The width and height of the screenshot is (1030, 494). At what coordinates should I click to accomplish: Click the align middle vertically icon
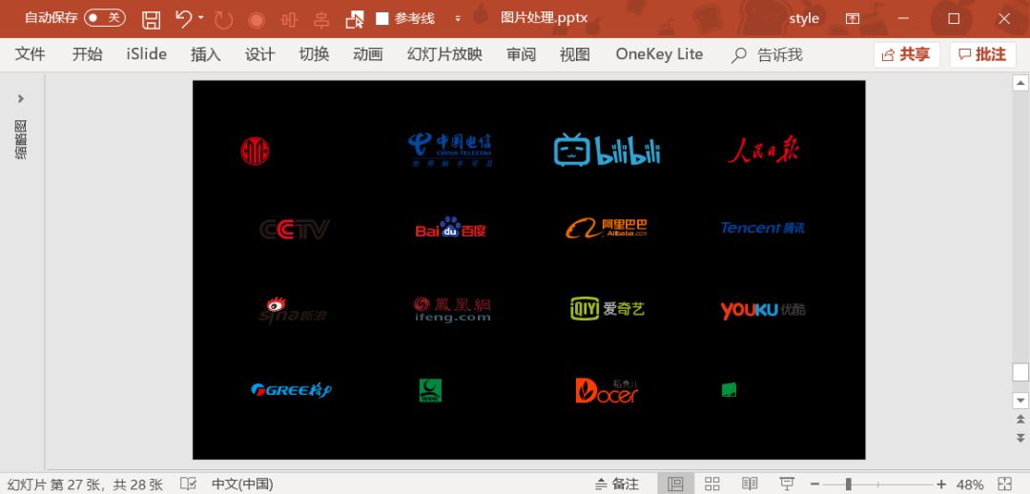click(x=321, y=20)
